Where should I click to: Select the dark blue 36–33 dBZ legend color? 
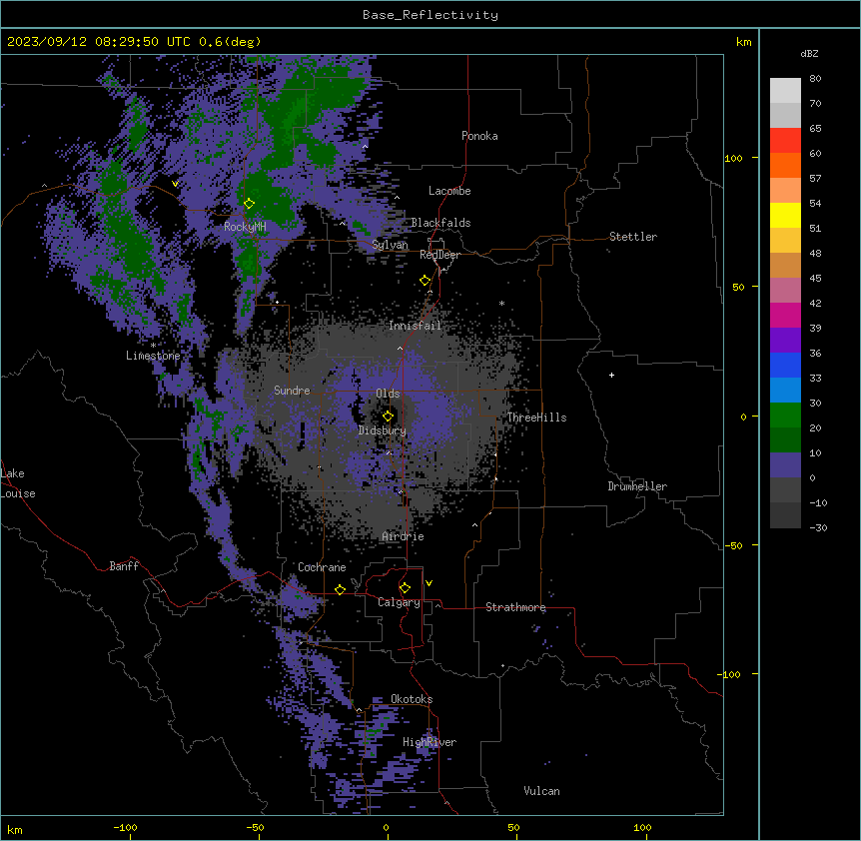(x=785, y=365)
